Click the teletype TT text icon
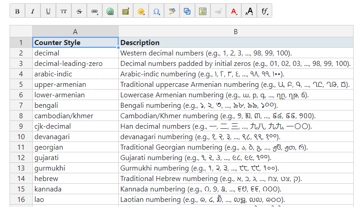This screenshot has height=211, width=360. coord(64,11)
